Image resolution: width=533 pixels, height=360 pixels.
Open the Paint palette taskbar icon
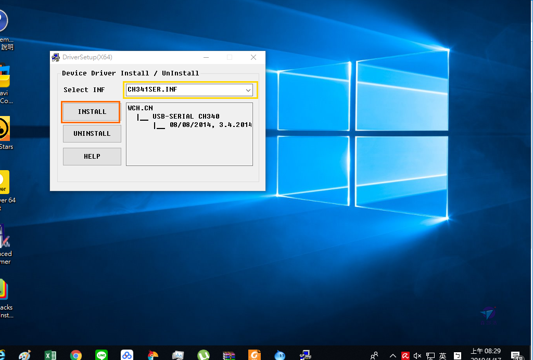click(24, 355)
